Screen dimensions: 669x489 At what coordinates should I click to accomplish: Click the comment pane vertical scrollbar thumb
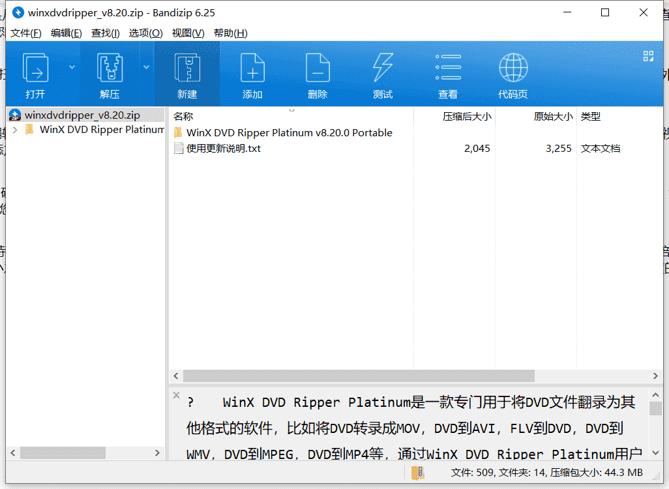pos(656,408)
